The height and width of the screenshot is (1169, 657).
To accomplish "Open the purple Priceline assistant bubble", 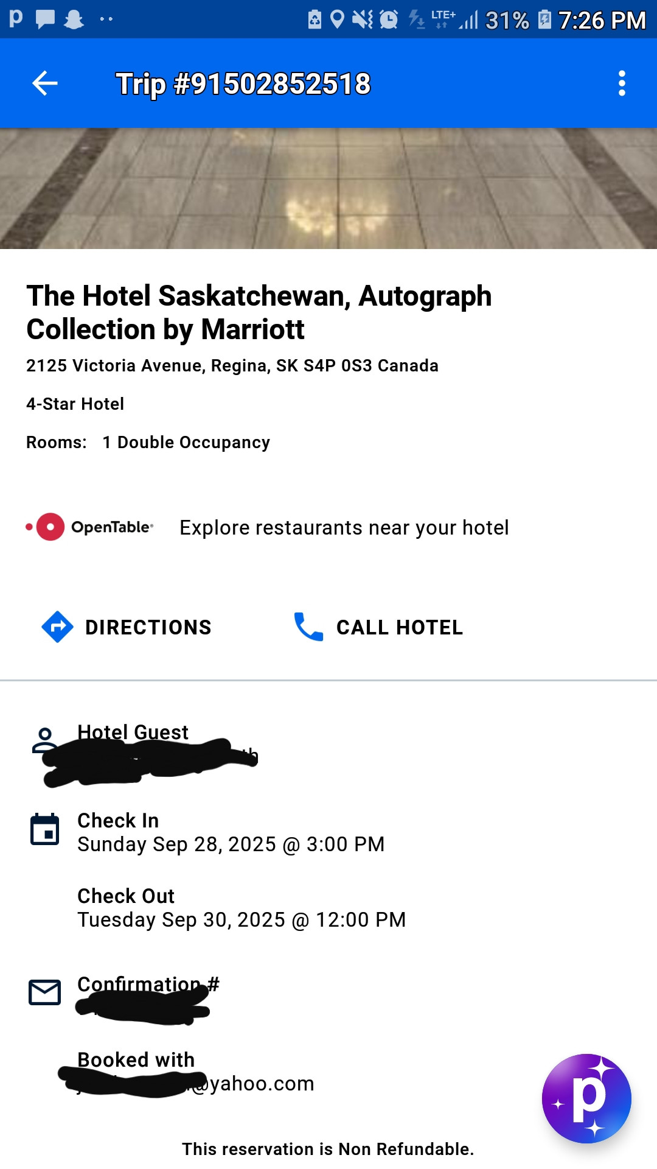I will (586, 1098).
